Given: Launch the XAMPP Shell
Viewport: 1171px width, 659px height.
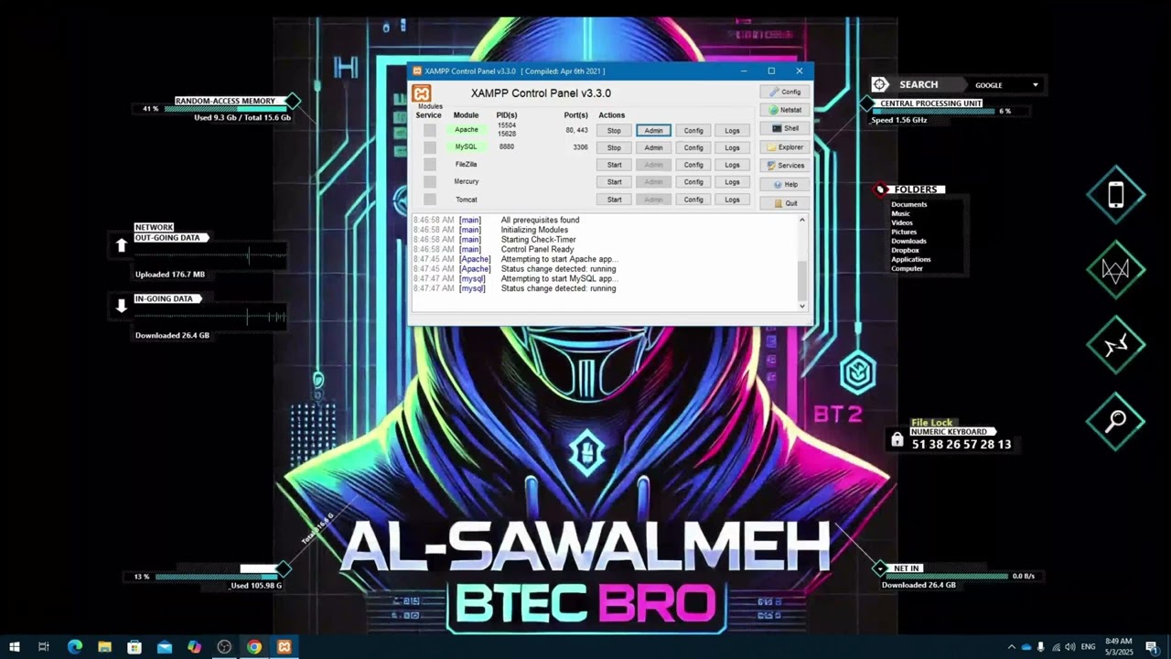Looking at the screenshot, I should tap(785, 128).
